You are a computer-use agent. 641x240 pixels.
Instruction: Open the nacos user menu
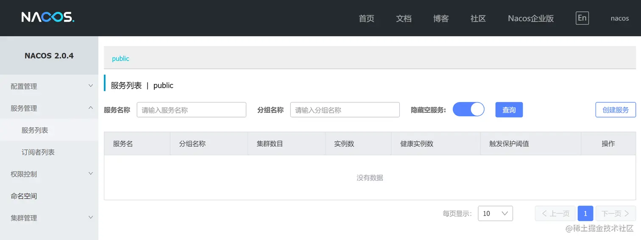[x=620, y=18]
